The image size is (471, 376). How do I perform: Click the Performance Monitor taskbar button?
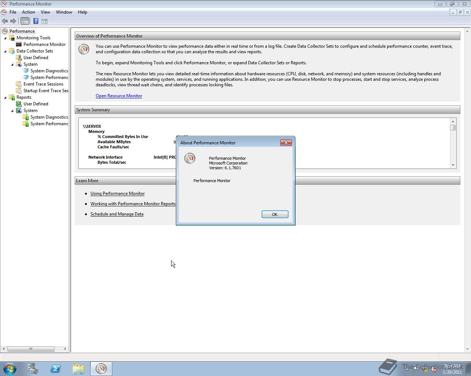[101, 369]
